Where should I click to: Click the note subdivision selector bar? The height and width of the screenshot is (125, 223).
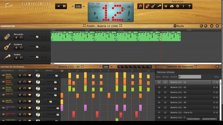pos(134,67)
